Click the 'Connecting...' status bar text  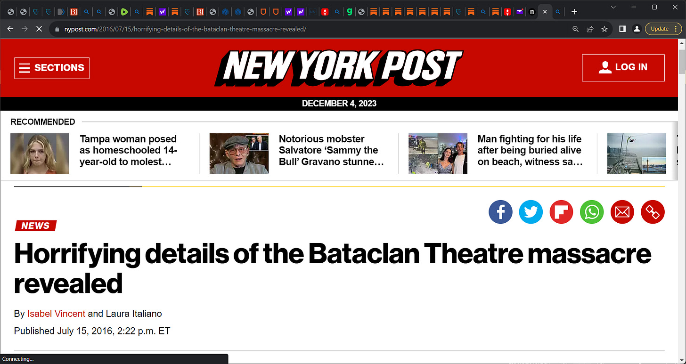pos(18,359)
